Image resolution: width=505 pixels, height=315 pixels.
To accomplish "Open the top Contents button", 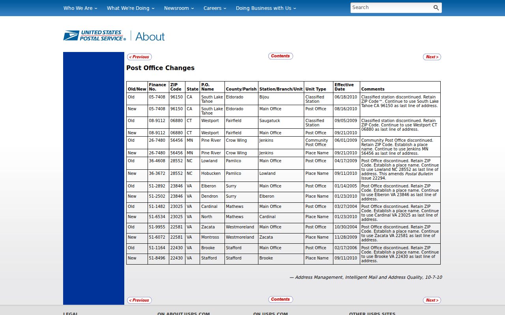I will (281, 56).
